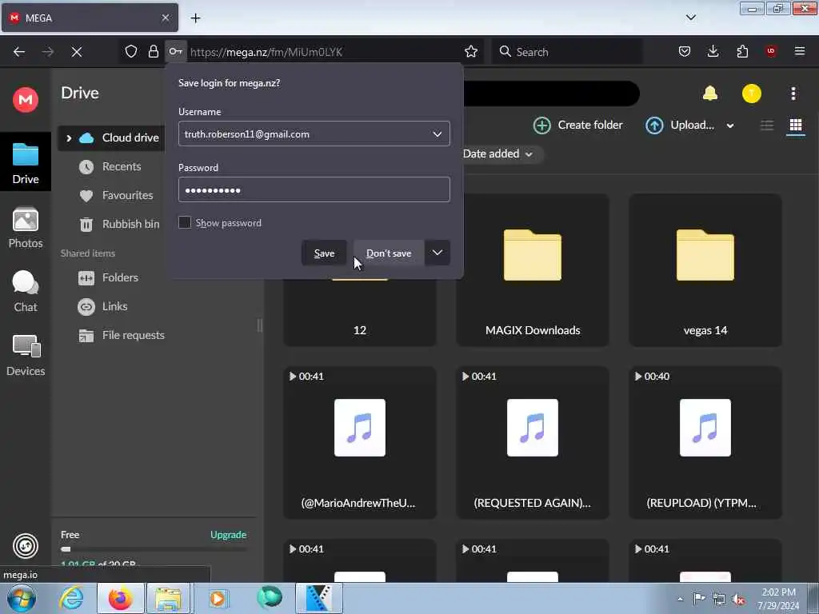Screen dimensions: 819x614
Task: Click the Firefox Search box
Action: 567,51
